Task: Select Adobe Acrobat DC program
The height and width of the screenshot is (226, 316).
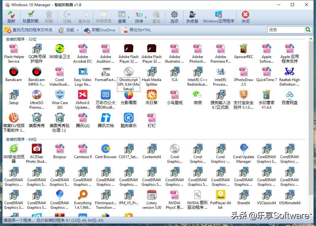Action: [83, 54]
